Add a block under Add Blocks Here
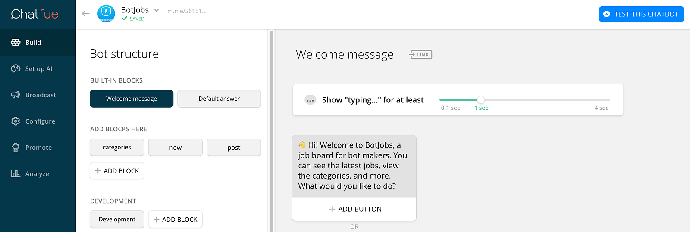Image resolution: width=690 pixels, height=232 pixels. coord(117,171)
